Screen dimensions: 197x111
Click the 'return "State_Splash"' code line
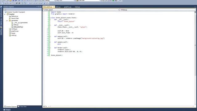pyautogui.click(x=66, y=22)
